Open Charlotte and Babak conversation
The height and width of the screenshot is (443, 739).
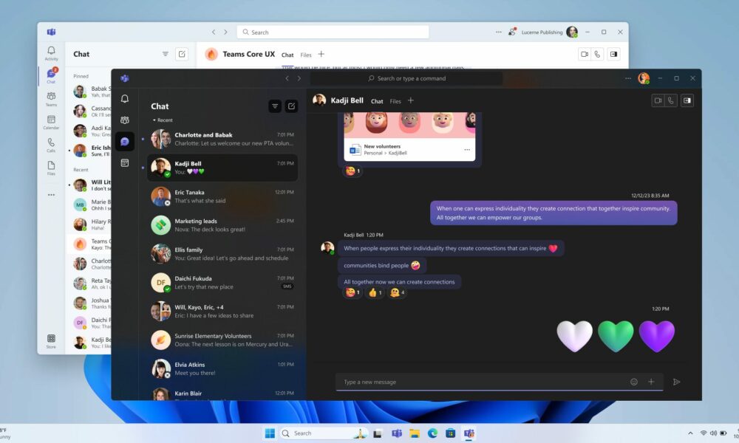222,139
